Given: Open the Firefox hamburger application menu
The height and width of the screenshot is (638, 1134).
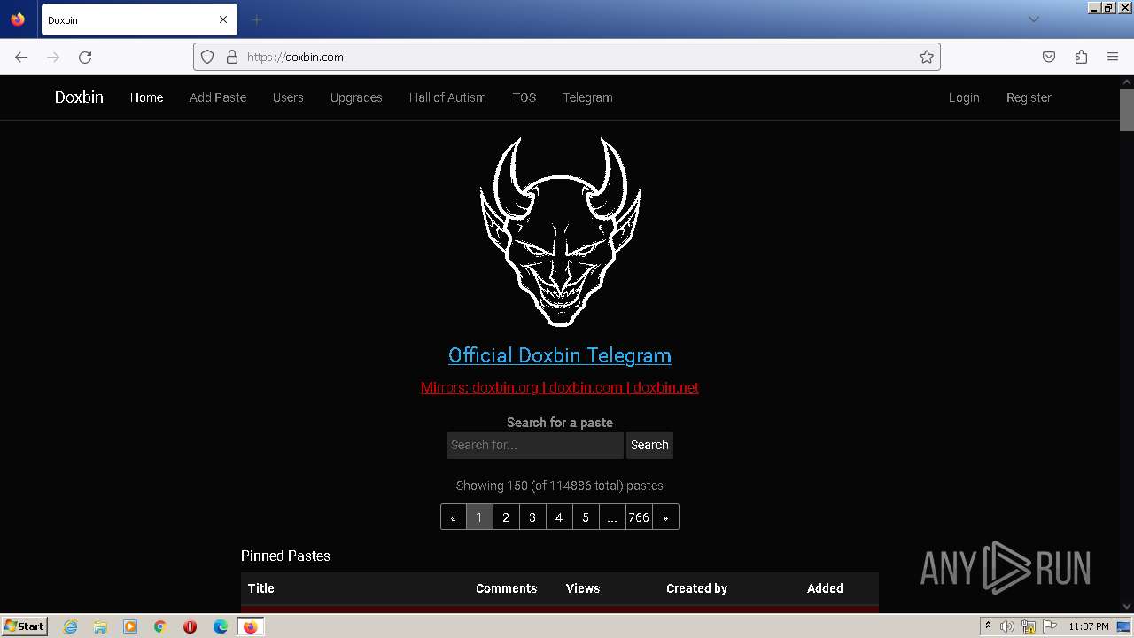Looking at the screenshot, I should (x=1113, y=57).
